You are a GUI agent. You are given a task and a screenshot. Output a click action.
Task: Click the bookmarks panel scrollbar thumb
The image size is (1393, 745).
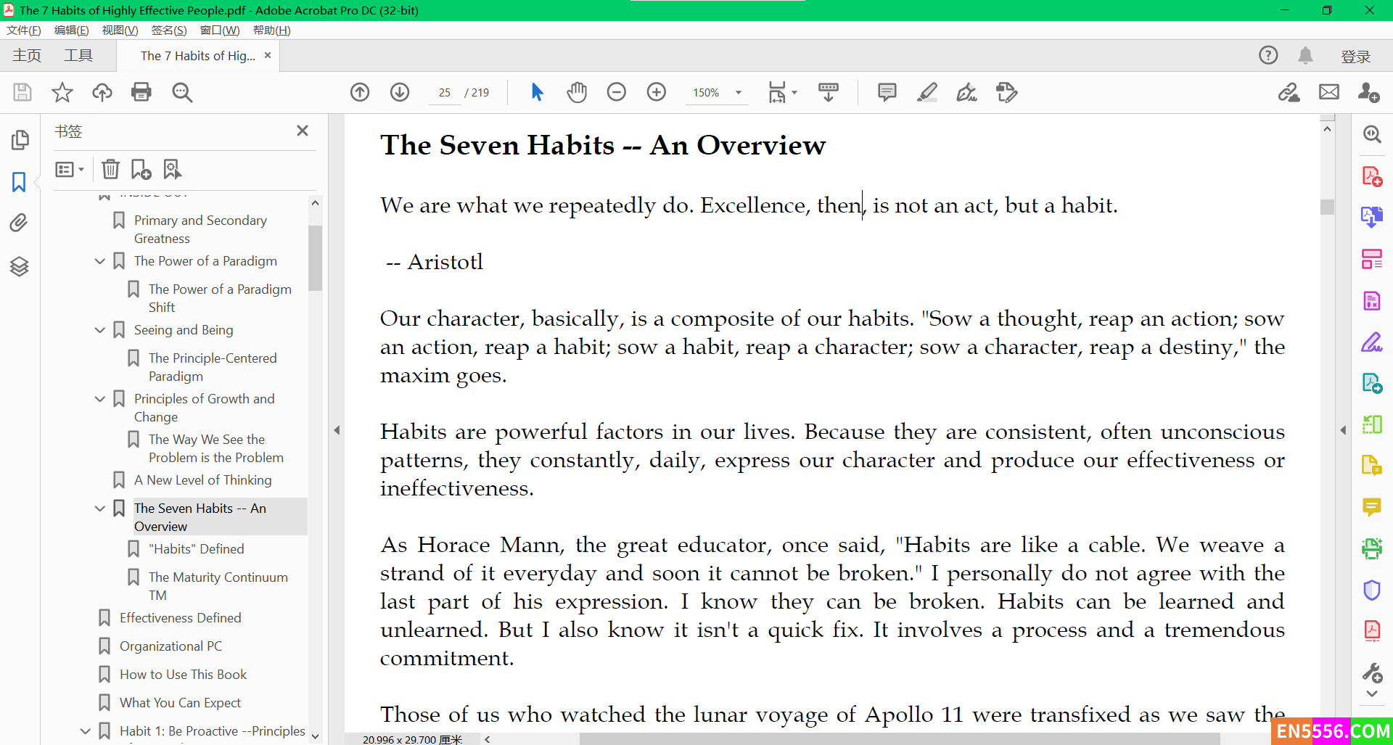tap(315, 258)
